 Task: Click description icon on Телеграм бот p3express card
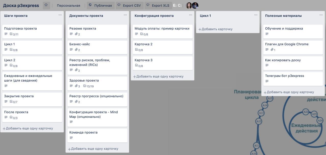tap(267, 81)
